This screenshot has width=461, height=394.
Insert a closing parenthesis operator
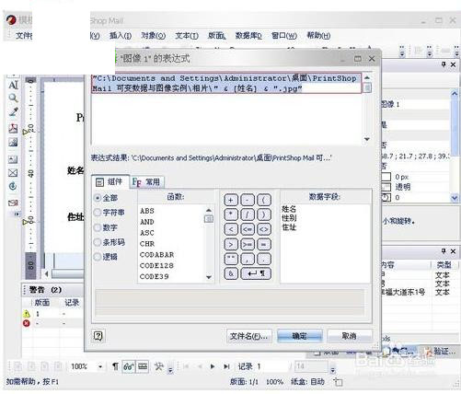click(264, 214)
